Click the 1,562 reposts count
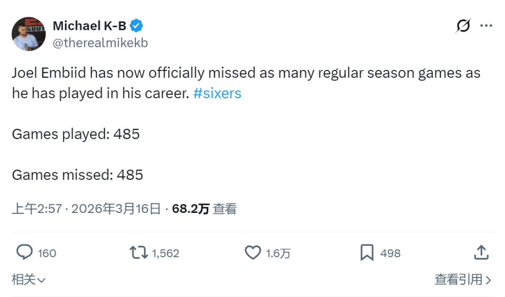The height and width of the screenshot is (297, 505). (166, 253)
